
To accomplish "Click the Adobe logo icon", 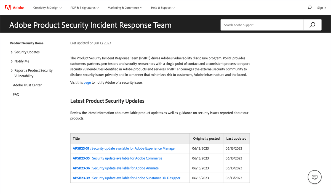I will tap(8, 8).
